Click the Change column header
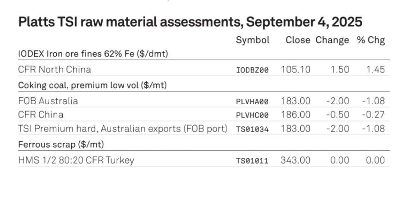Screen dimensions: 403x210 coord(332,40)
